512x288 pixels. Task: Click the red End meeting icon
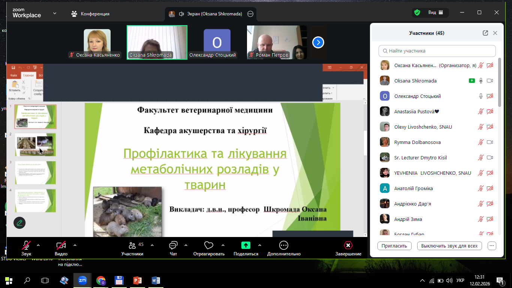coord(348,246)
